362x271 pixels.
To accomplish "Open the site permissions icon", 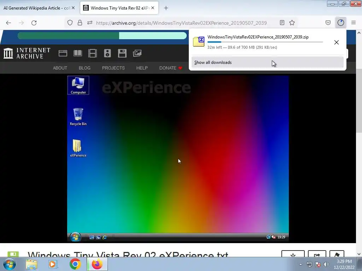I will (90, 23).
